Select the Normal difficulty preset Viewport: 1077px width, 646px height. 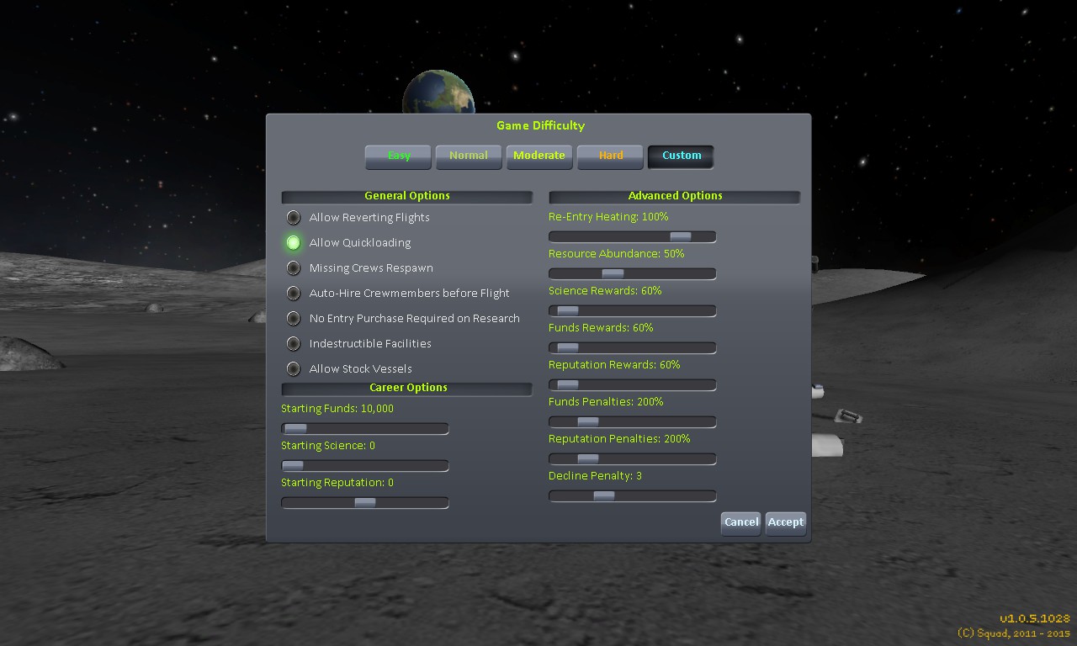point(469,156)
